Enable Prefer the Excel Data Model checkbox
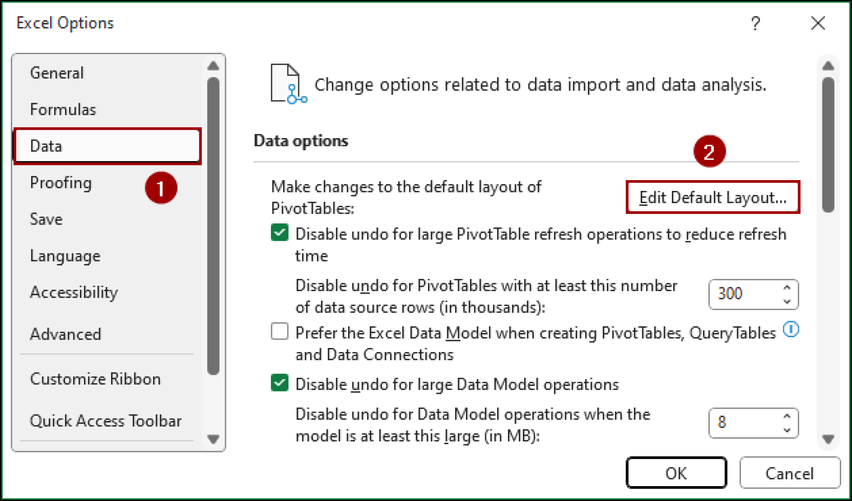The height and width of the screenshot is (501, 852). (x=280, y=331)
